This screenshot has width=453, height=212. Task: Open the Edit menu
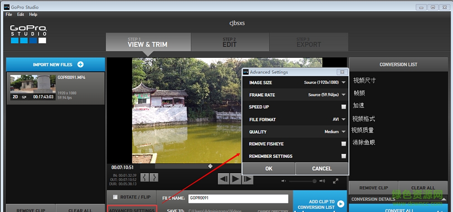[20, 14]
